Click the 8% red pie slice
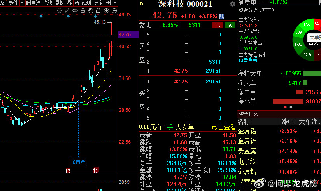The width and height of the screenshot is (321, 191). coord(317,24)
